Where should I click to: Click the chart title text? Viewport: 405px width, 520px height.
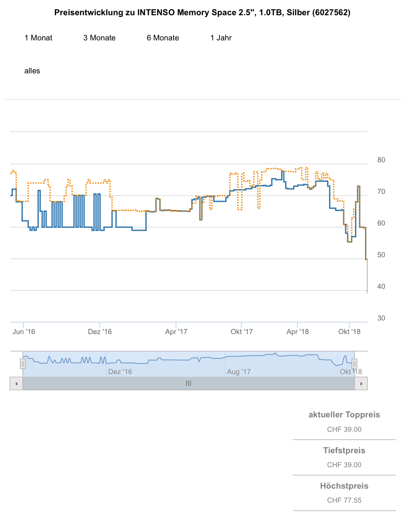coord(202,13)
